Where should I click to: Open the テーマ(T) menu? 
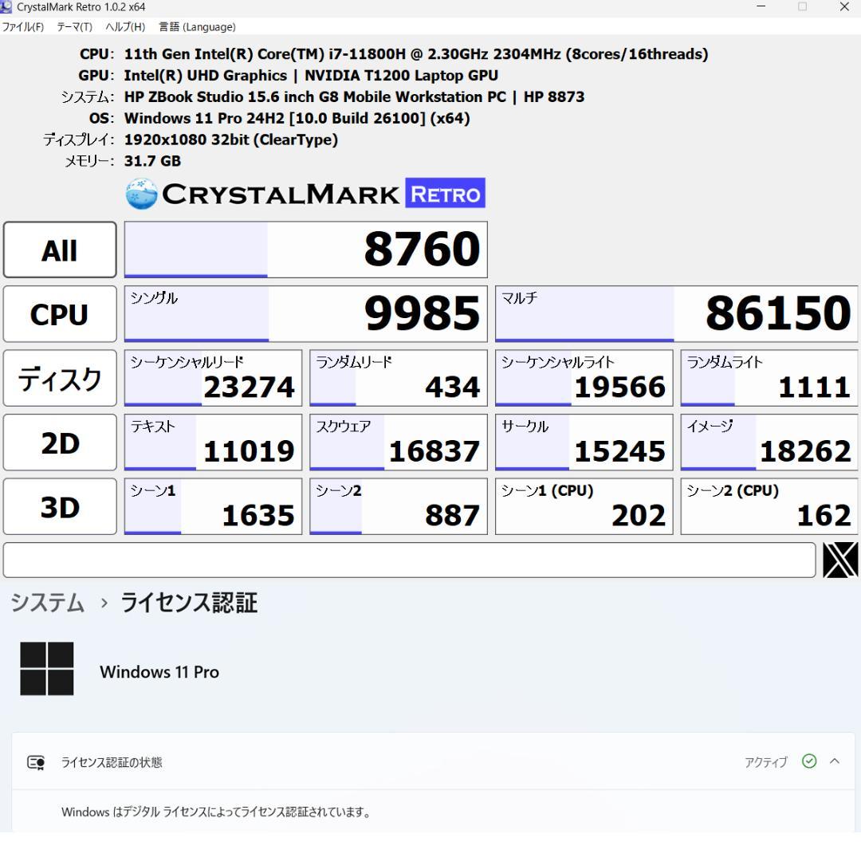(74, 26)
